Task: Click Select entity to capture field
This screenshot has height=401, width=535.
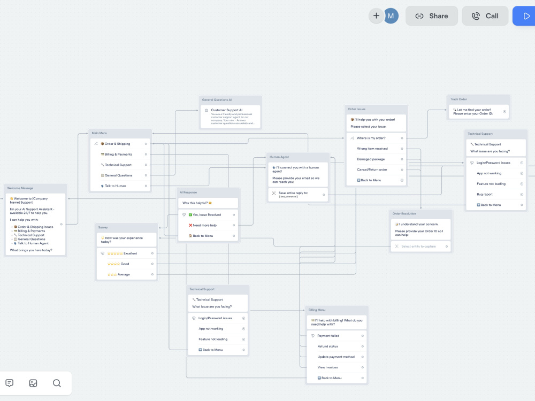Action: pyautogui.click(x=421, y=246)
